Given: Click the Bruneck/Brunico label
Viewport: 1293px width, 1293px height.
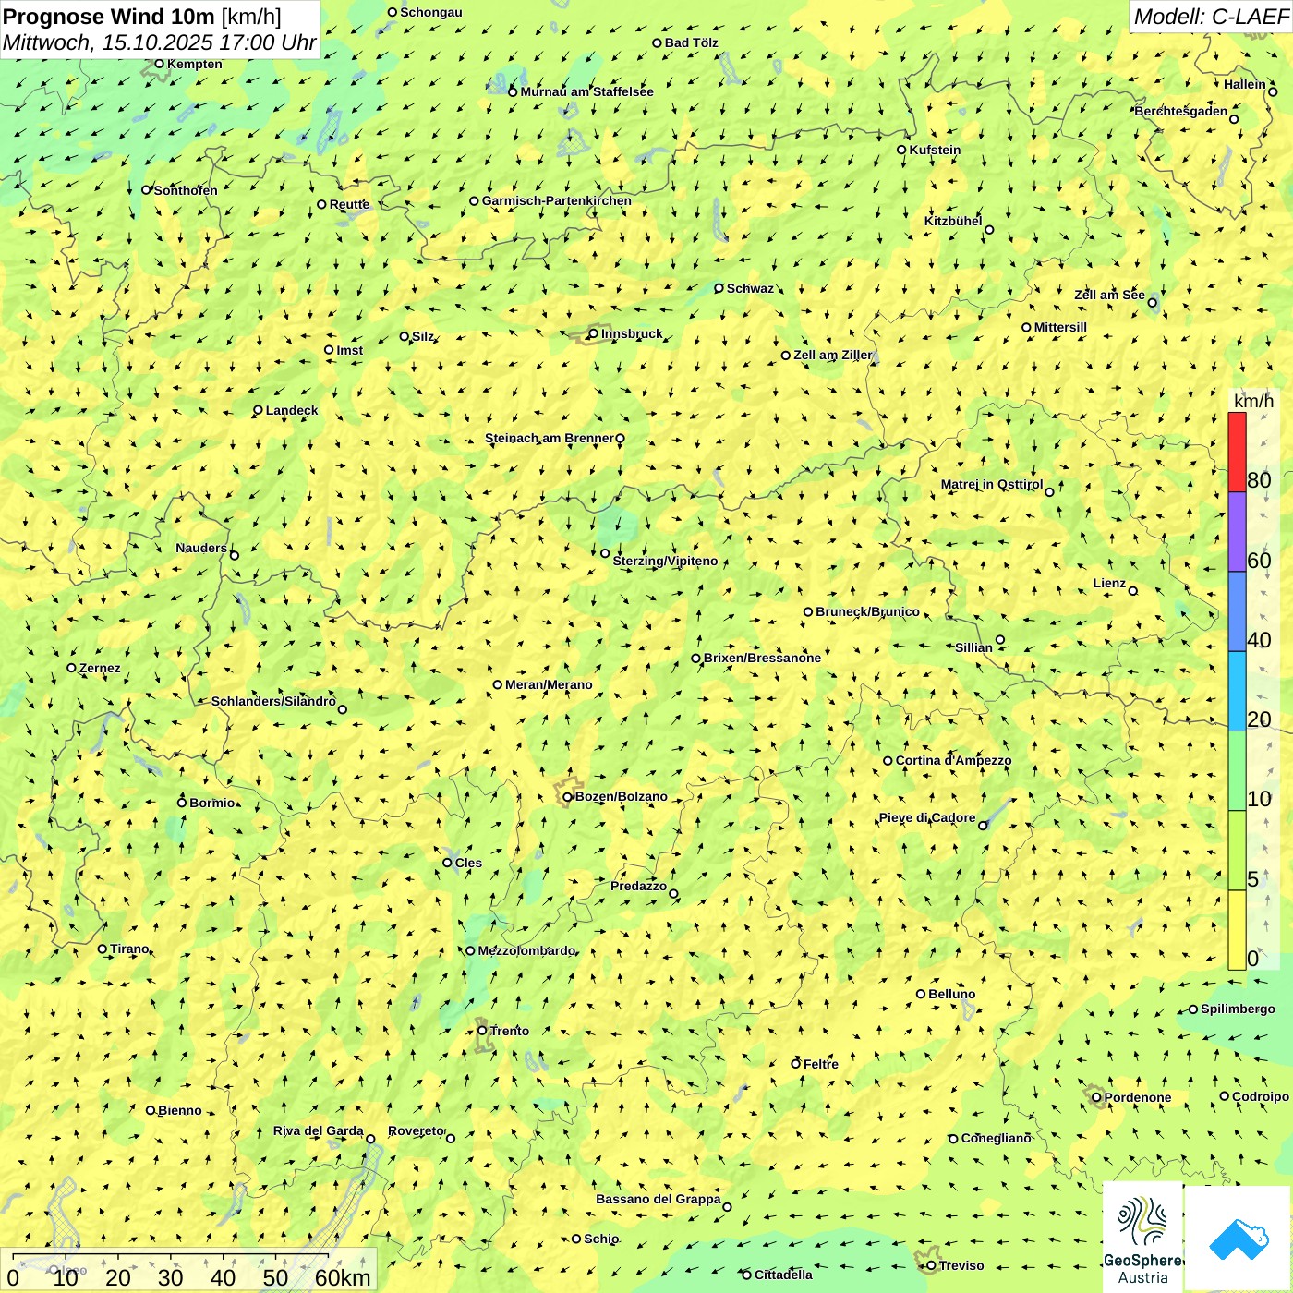Looking at the screenshot, I should [867, 611].
